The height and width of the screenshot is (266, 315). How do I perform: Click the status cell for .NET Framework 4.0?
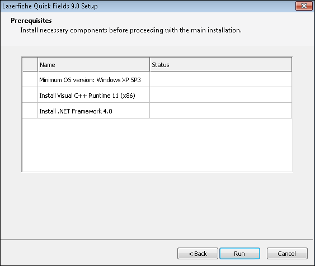pos(221,111)
